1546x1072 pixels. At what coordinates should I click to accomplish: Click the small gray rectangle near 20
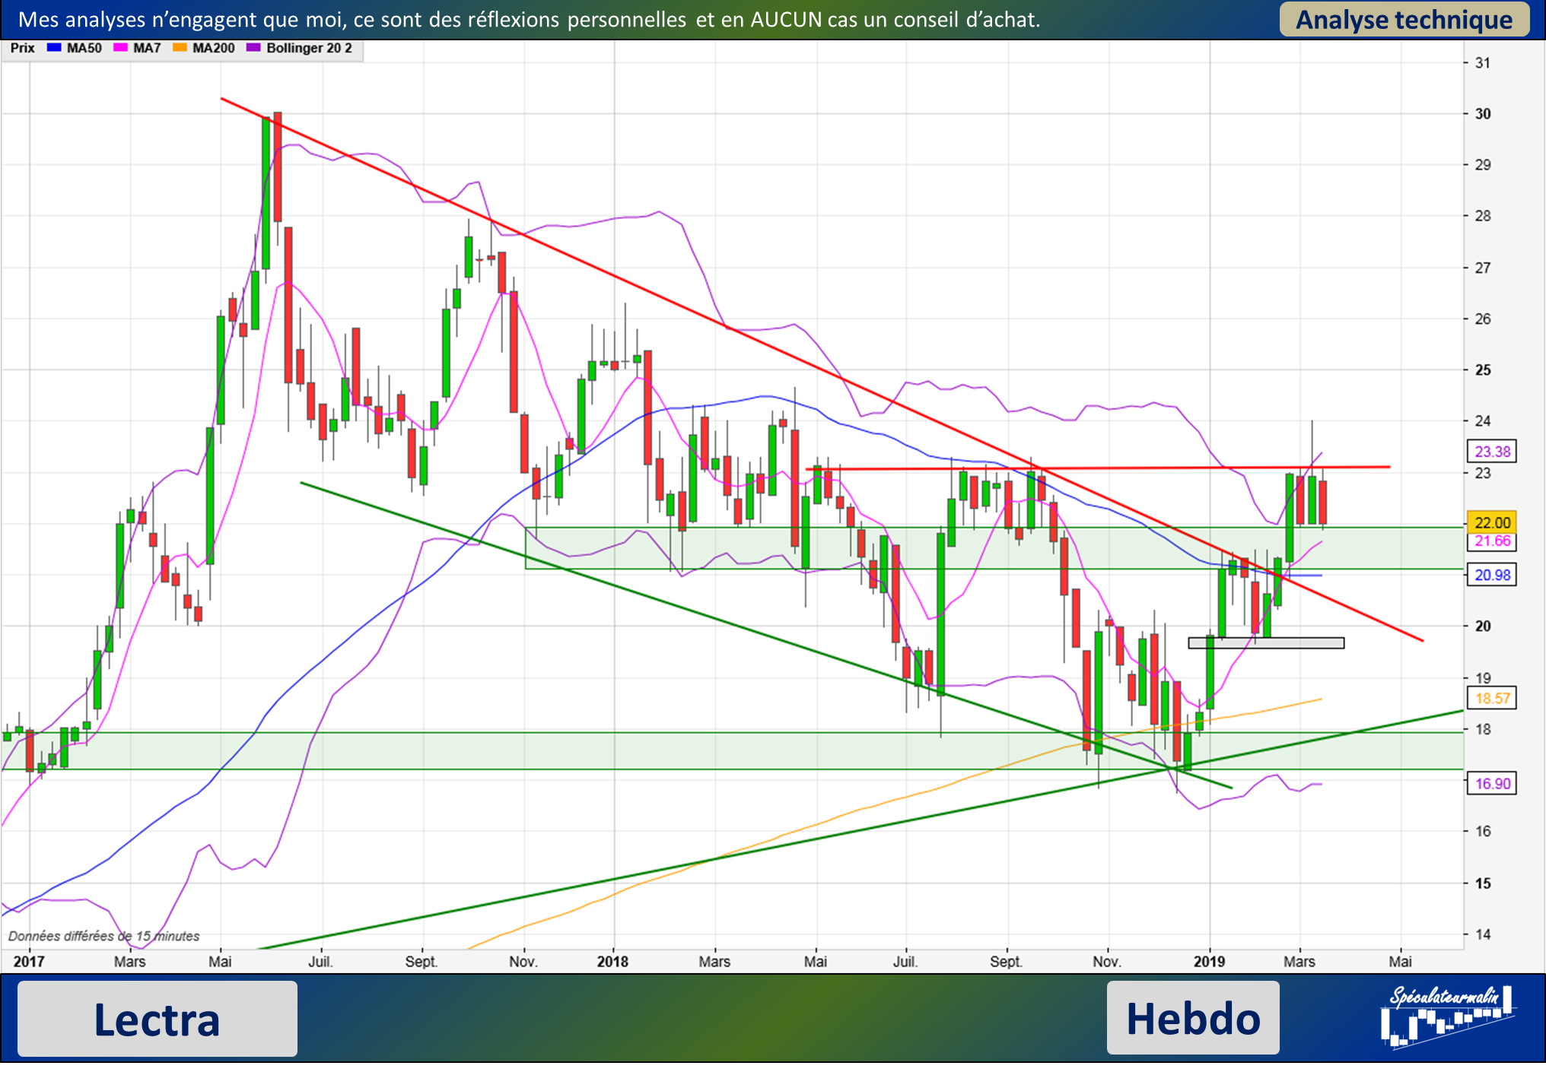point(1266,642)
